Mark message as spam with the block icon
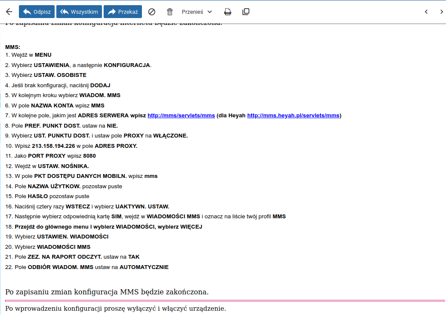The image size is (446, 315). [x=152, y=12]
